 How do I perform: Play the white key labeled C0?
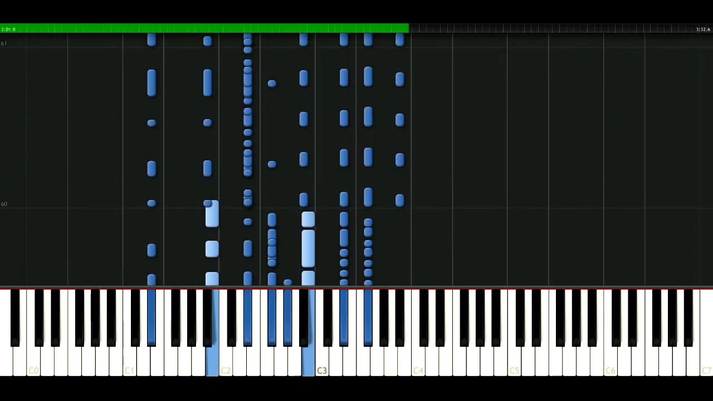pyautogui.click(x=33, y=362)
